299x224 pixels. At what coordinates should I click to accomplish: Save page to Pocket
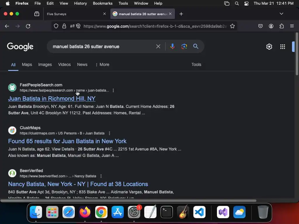260,26
